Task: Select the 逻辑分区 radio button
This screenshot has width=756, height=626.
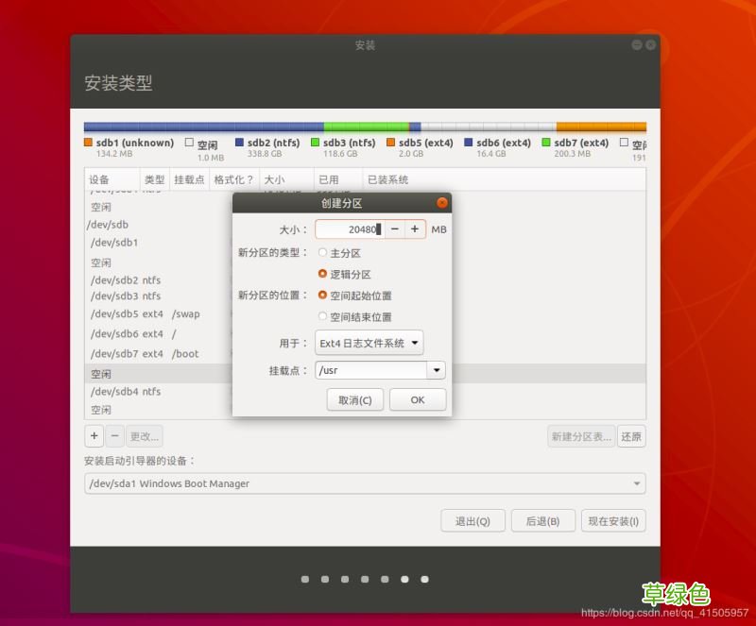Action: tap(322, 273)
